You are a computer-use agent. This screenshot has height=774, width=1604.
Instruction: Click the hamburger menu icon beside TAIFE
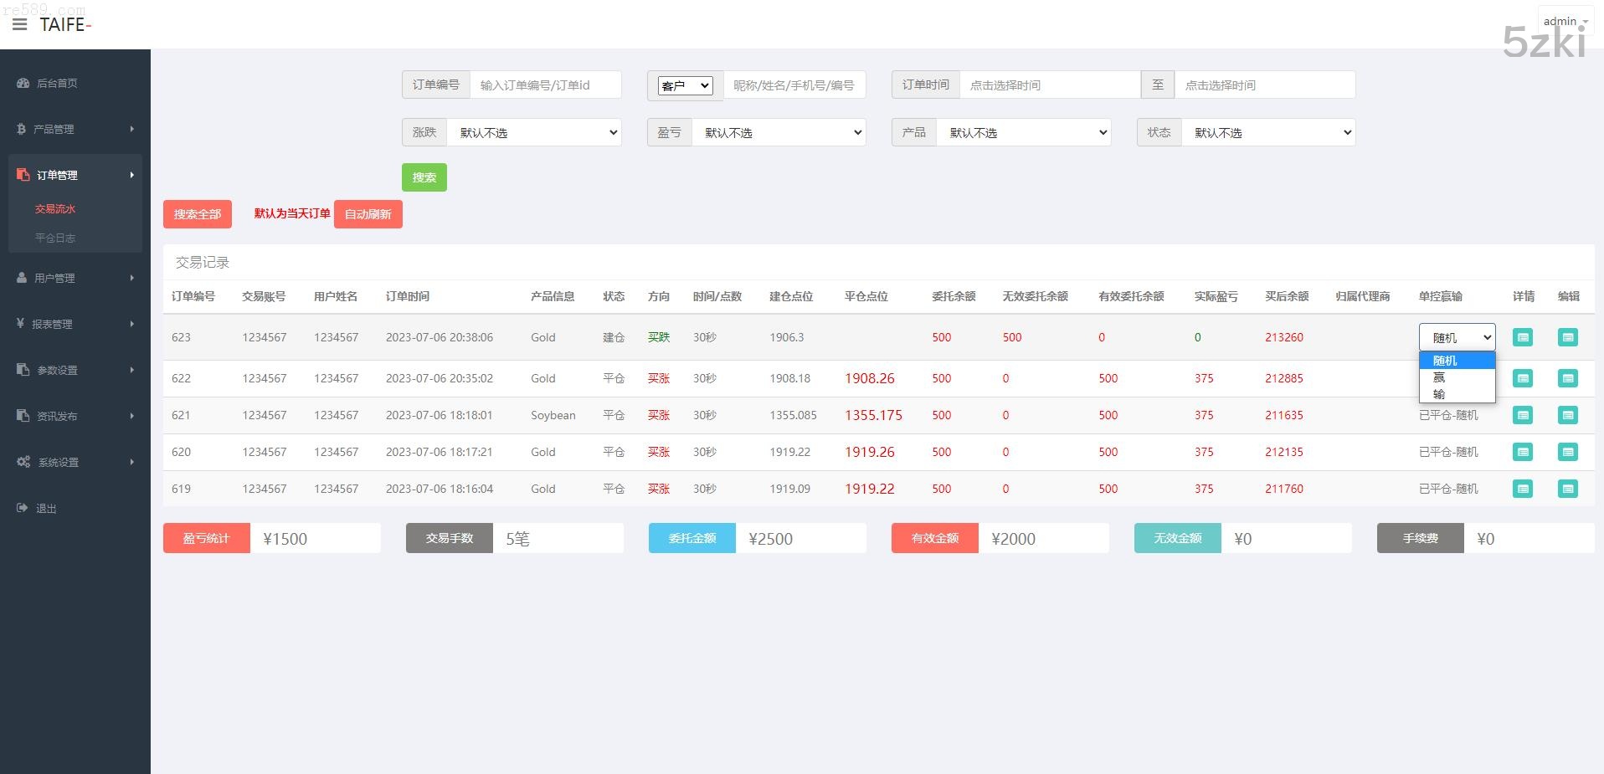point(19,24)
